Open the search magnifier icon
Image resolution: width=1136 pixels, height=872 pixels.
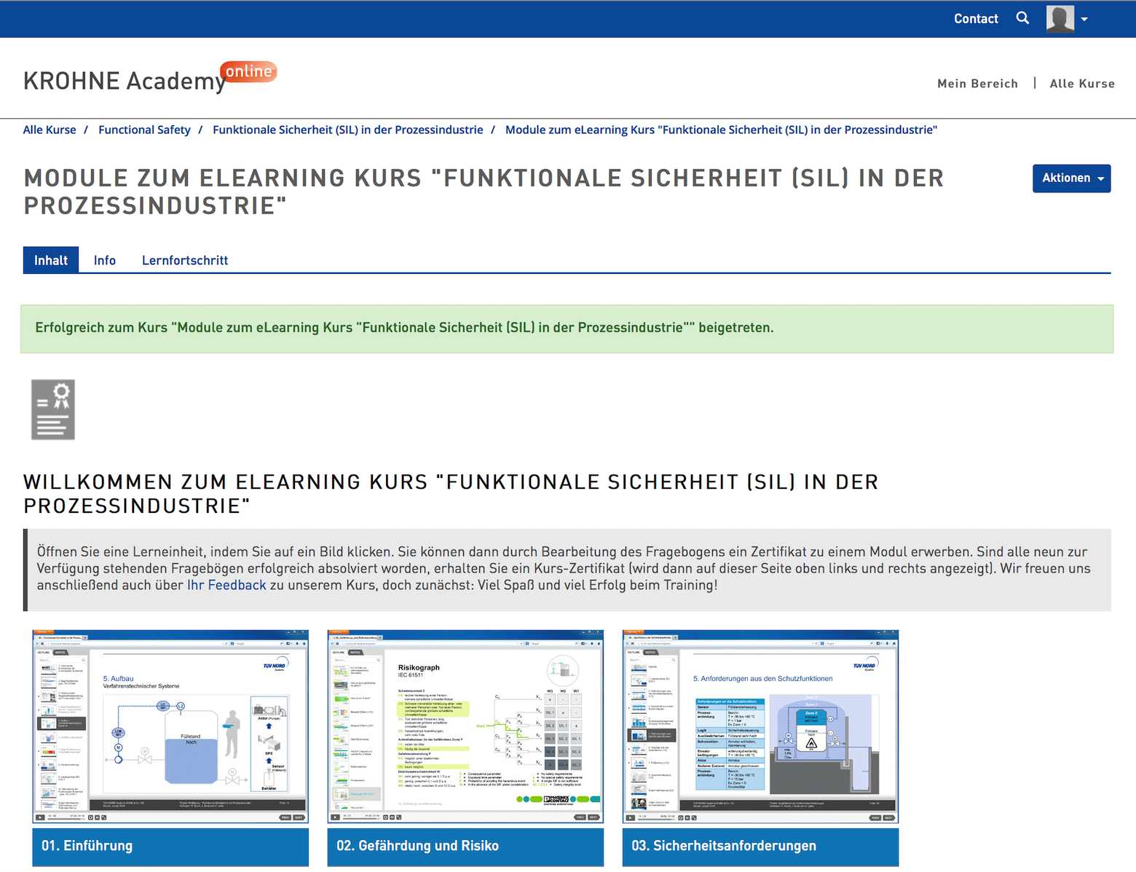(x=1022, y=18)
